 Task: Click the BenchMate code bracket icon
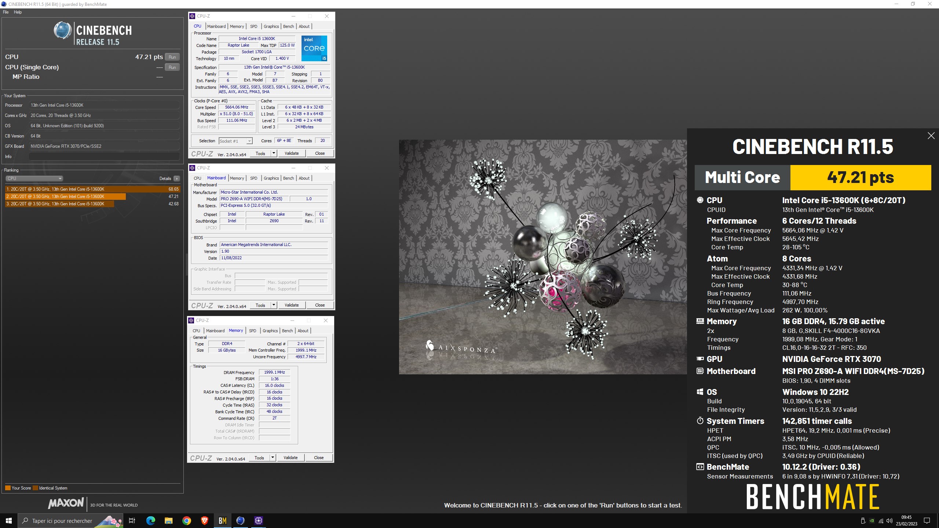point(700,467)
